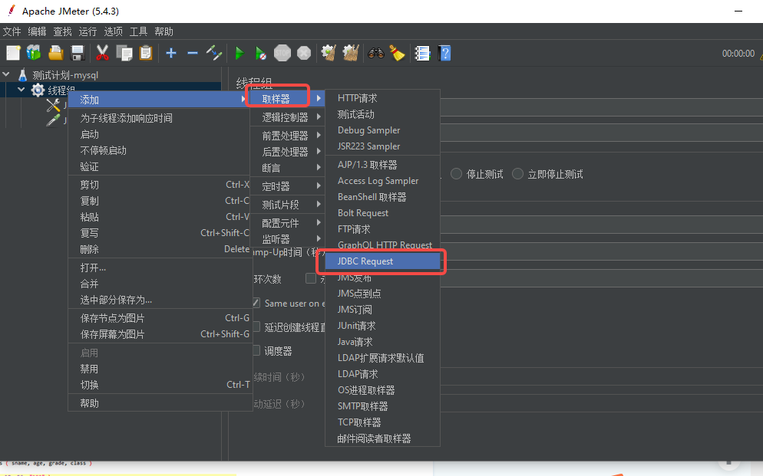Click the Open file folder icon
The width and height of the screenshot is (763, 476).
tap(56, 53)
